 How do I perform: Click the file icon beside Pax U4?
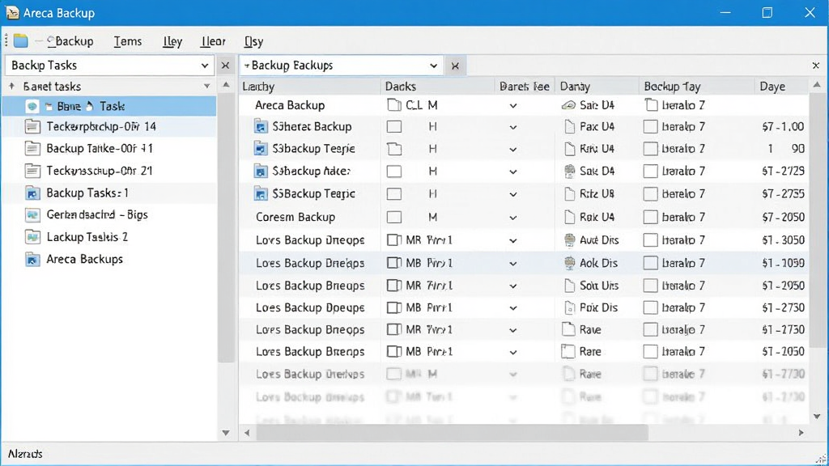pos(569,127)
